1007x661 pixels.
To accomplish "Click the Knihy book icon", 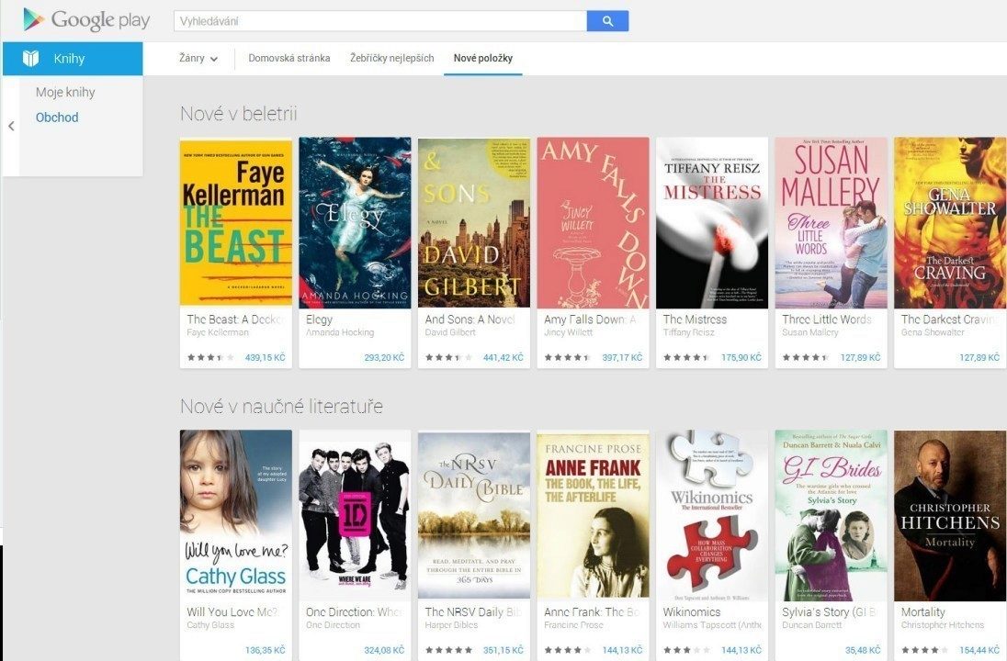I will coord(31,59).
